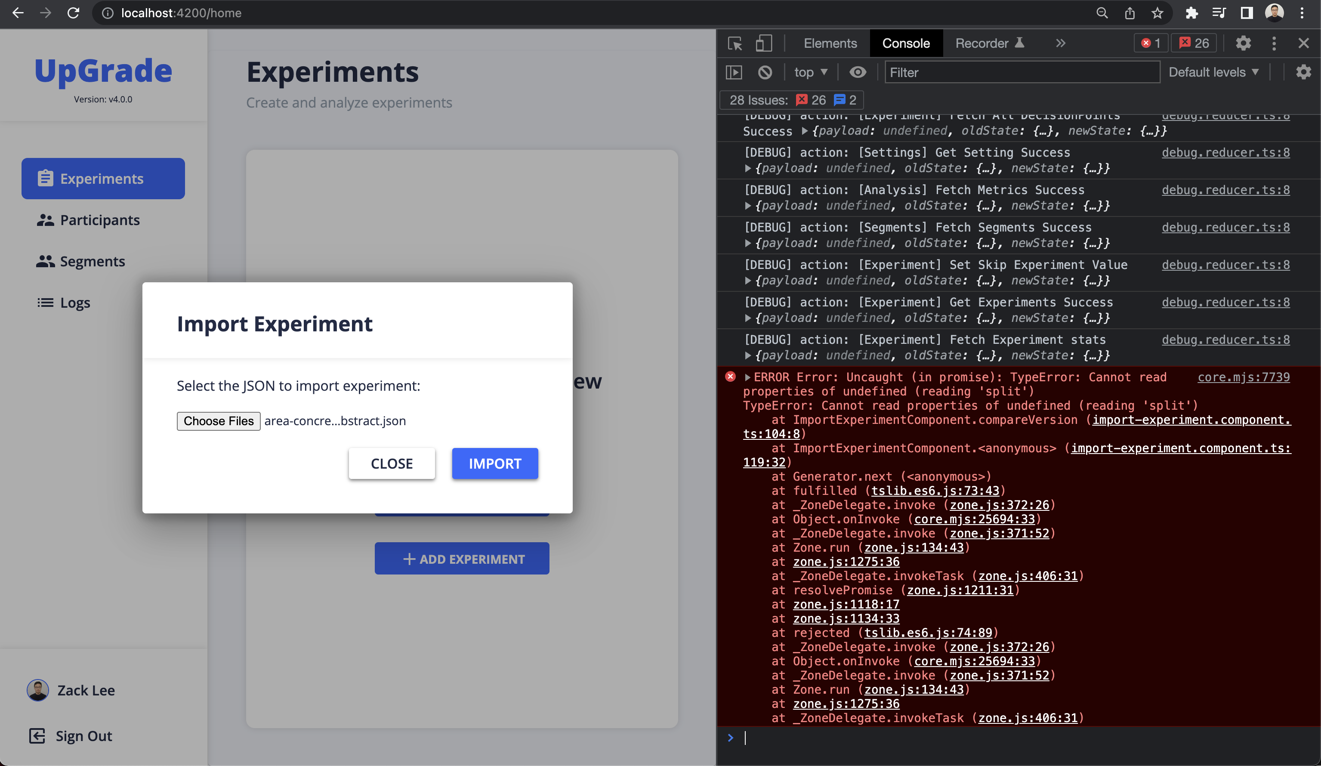Screen dimensions: 1321x766
Task: Show the console sidebar panel
Action: [x=733, y=72]
